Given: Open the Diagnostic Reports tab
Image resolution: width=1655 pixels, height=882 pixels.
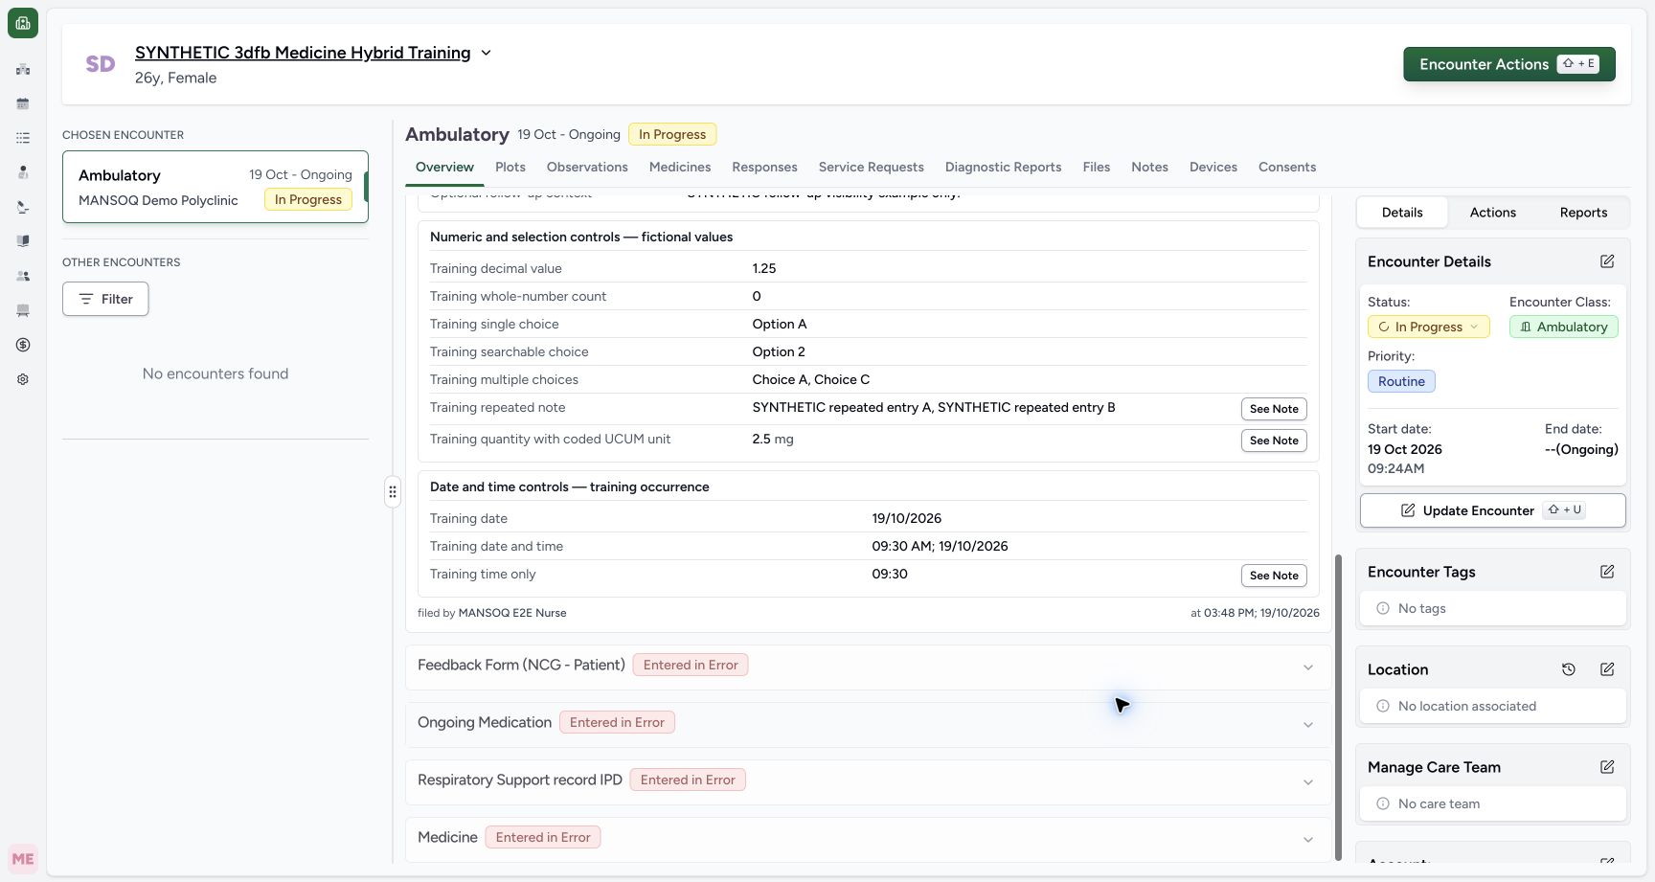Looking at the screenshot, I should coord(1003,167).
